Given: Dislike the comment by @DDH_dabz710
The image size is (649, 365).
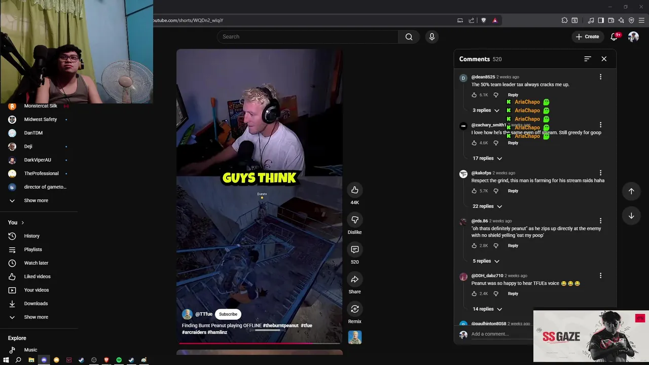Looking at the screenshot, I should [496, 294].
